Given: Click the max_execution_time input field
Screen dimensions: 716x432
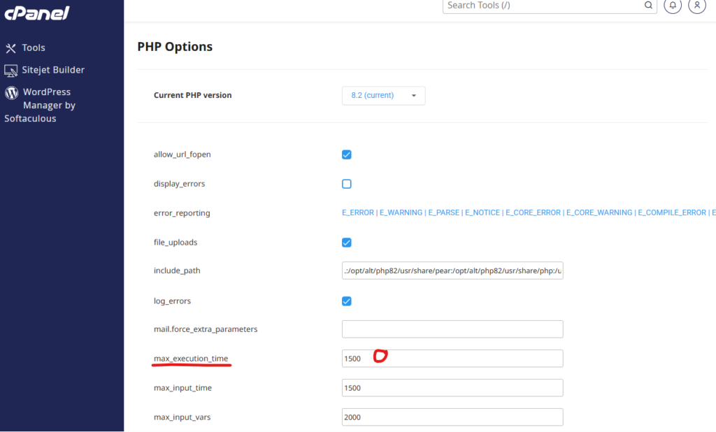Looking at the screenshot, I should [452, 359].
